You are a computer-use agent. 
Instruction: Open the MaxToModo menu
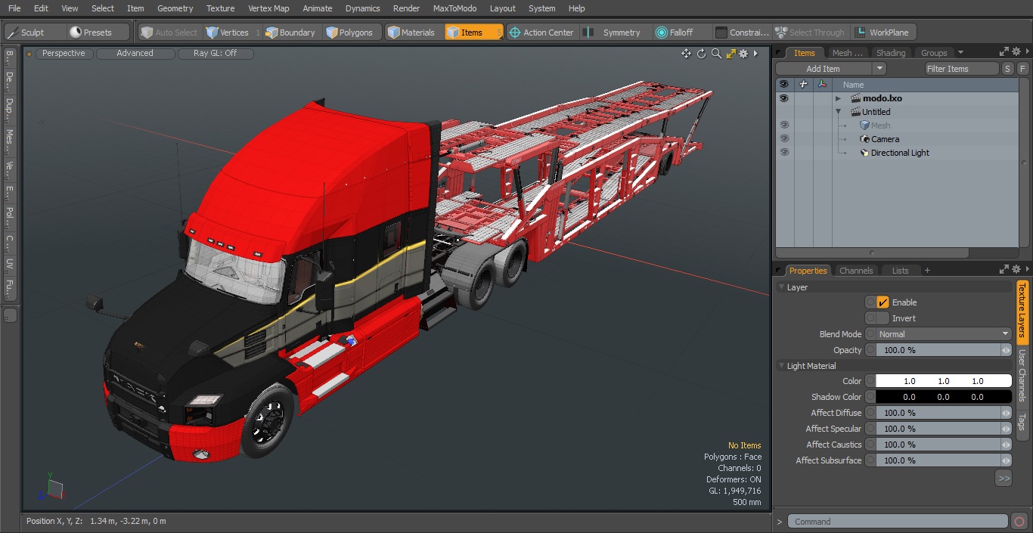454,8
